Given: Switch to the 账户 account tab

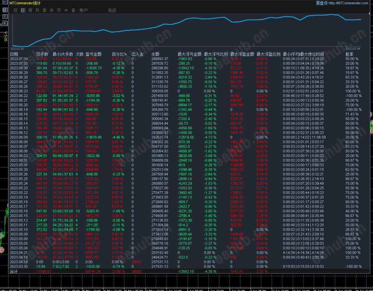Looking at the screenshot, I should pos(84,10).
